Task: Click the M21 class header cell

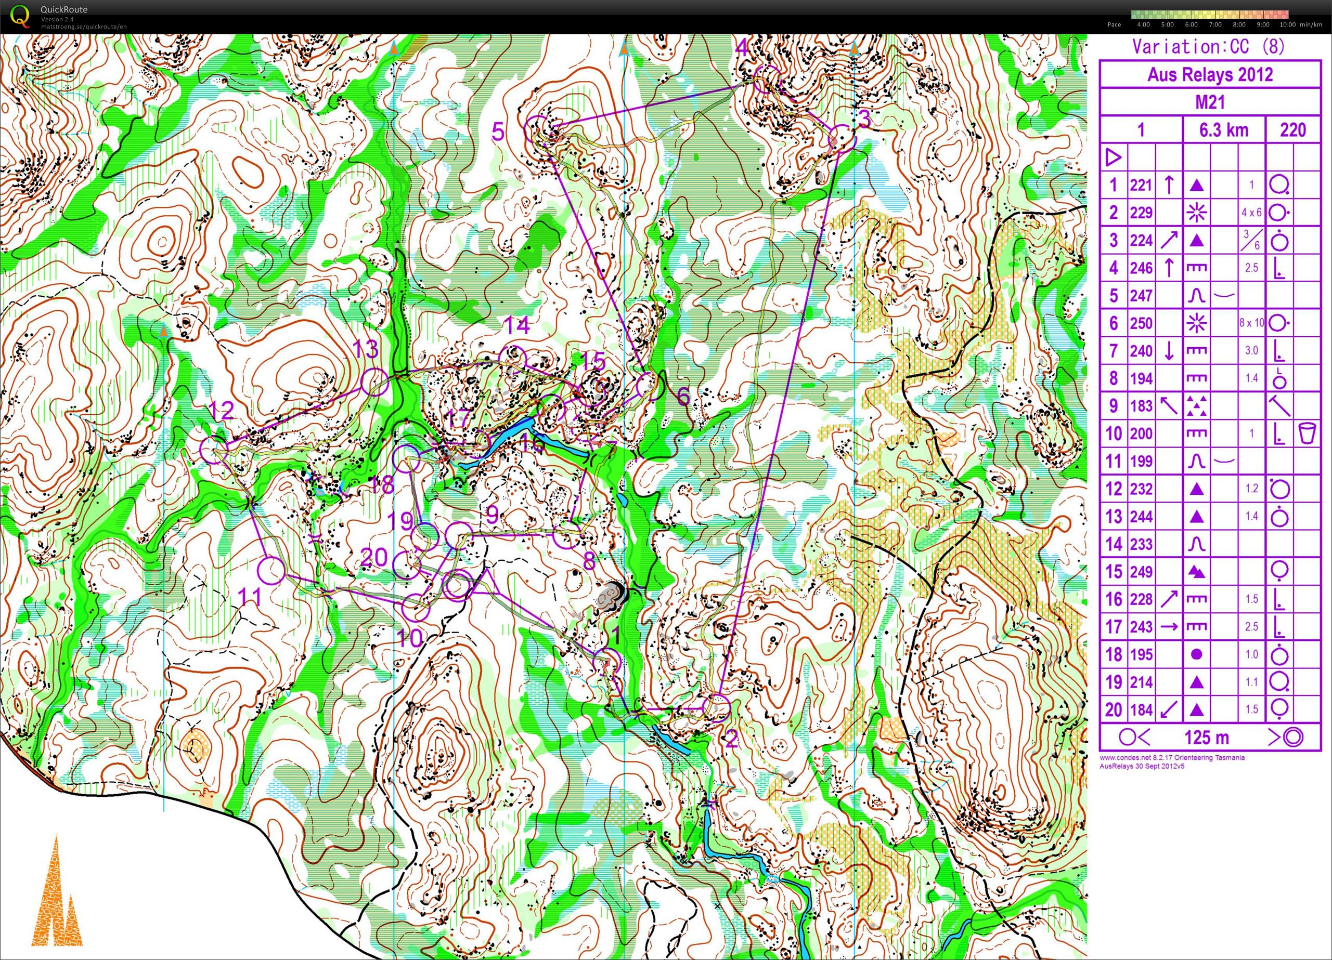Action: click(1210, 102)
